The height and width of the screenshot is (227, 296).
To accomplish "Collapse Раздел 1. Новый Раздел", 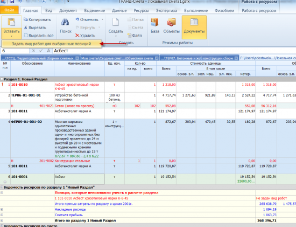I will 2,79.
